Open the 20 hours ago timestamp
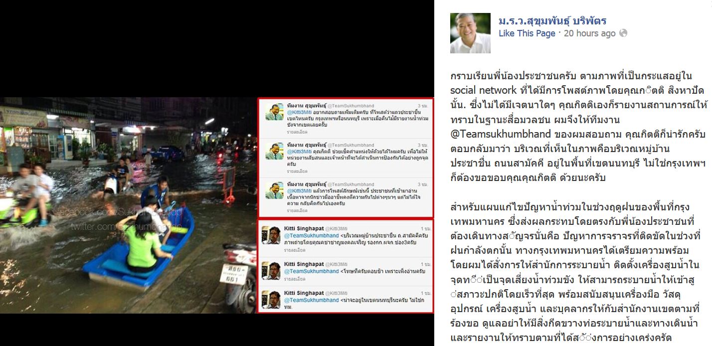The height and width of the screenshot is (346, 712). point(590,33)
